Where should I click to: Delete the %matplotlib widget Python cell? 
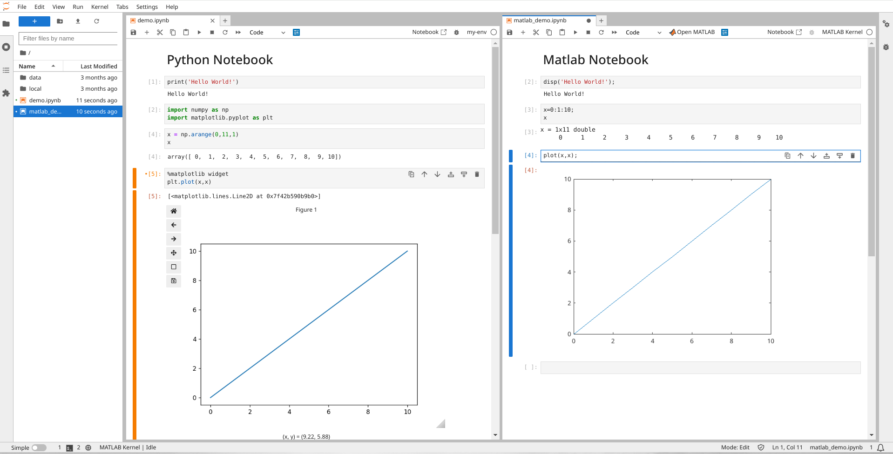coord(477,174)
